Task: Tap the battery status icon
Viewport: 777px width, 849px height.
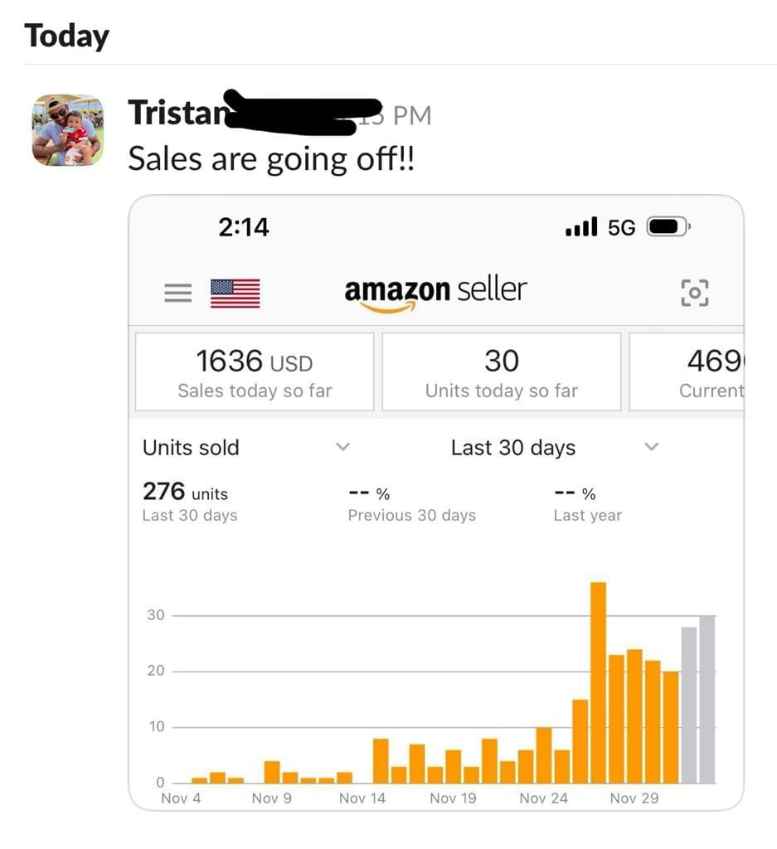Action: pos(667,226)
